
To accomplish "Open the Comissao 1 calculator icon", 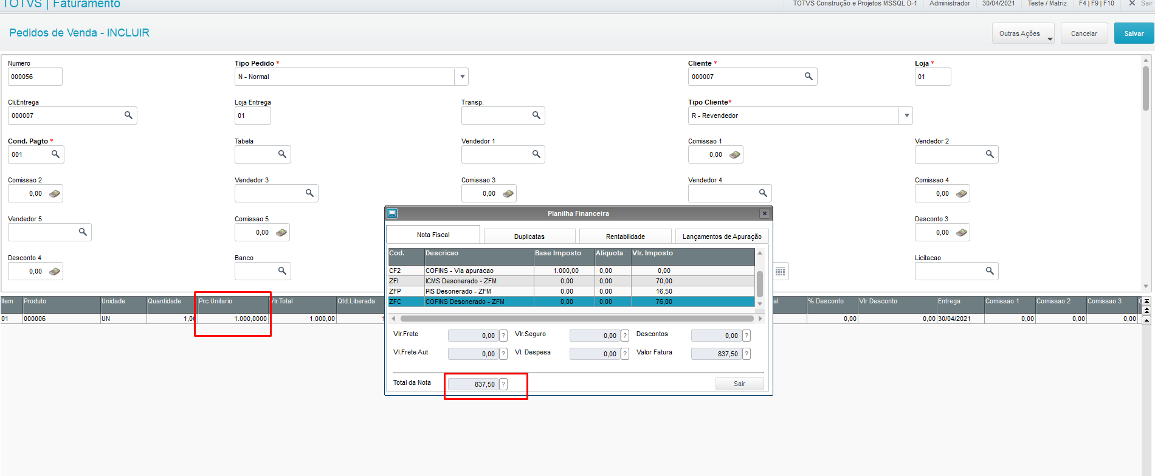I will [x=735, y=155].
